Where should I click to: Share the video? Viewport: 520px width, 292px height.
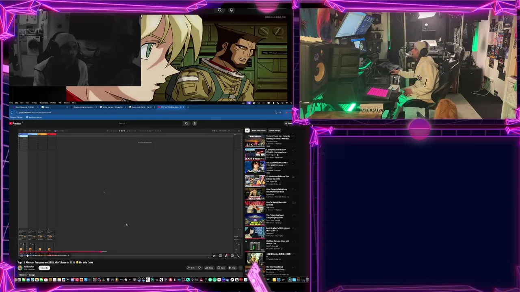tap(209, 268)
